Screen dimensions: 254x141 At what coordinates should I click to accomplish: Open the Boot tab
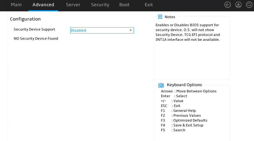[124, 5]
